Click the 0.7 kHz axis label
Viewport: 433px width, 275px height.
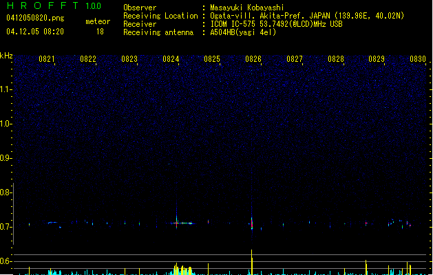pos(6,227)
